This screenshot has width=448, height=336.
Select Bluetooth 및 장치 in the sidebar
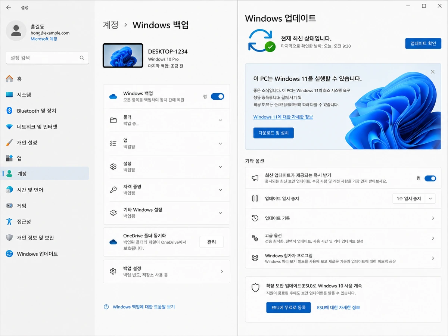click(x=45, y=111)
